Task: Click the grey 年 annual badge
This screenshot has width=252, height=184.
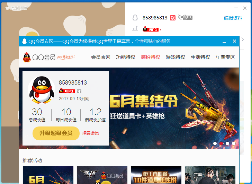Action: 79,91
